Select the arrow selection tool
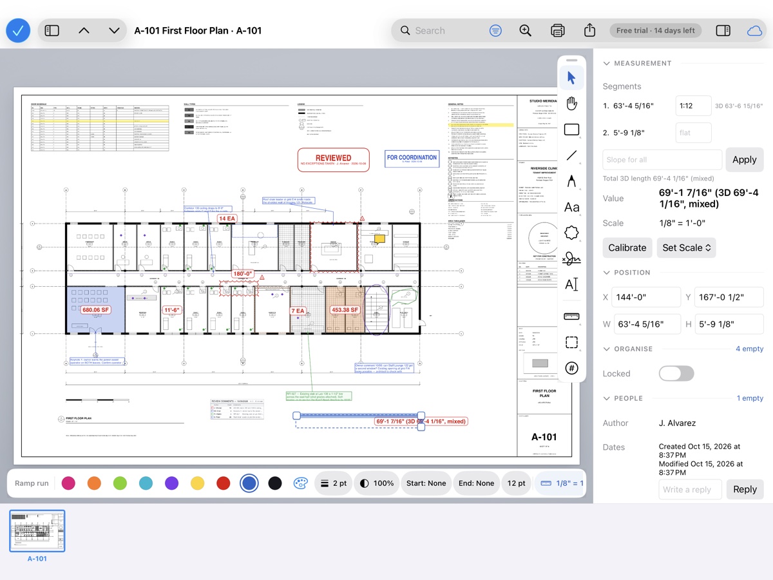 pos(571,78)
